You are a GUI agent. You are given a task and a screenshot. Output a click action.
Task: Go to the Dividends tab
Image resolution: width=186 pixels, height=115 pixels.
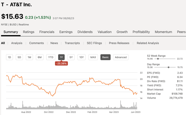pyautogui.click(x=85, y=32)
